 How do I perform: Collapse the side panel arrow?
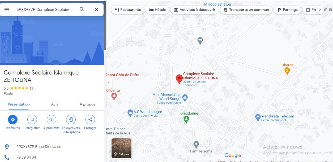109,83
